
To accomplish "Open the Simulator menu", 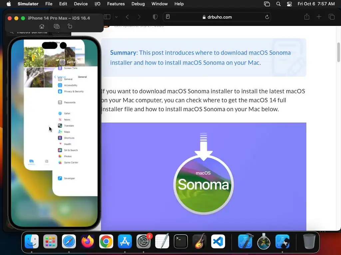I will pyautogui.click(x=28, y=4).
